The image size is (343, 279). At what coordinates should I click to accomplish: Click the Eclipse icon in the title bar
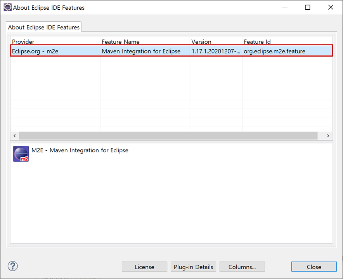tap(7, 7)
